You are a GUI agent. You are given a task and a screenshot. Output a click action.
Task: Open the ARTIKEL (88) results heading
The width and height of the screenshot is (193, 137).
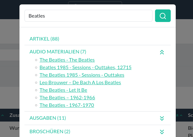[44, 39]
